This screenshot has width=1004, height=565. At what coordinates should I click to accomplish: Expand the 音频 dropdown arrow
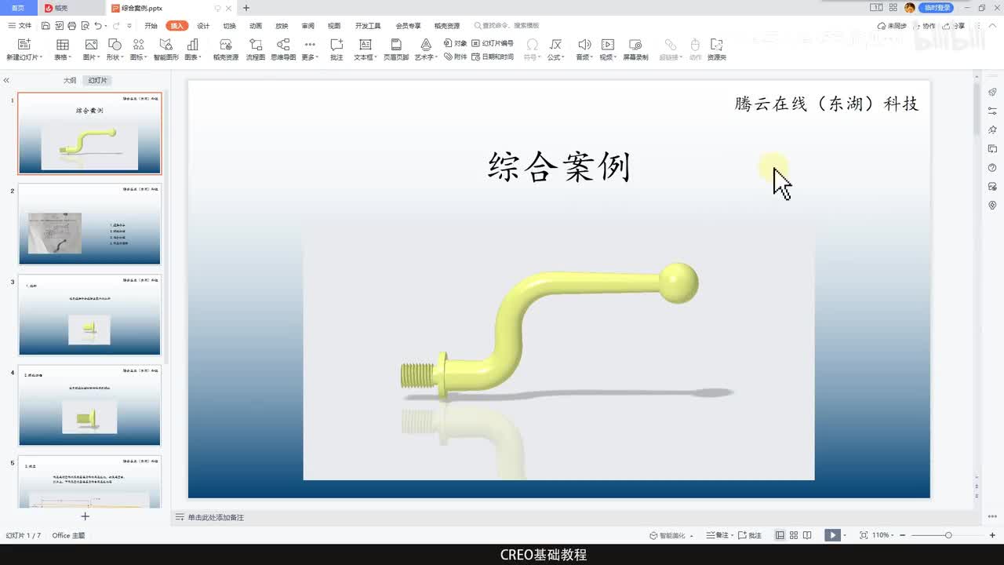[x=592, y=57]
